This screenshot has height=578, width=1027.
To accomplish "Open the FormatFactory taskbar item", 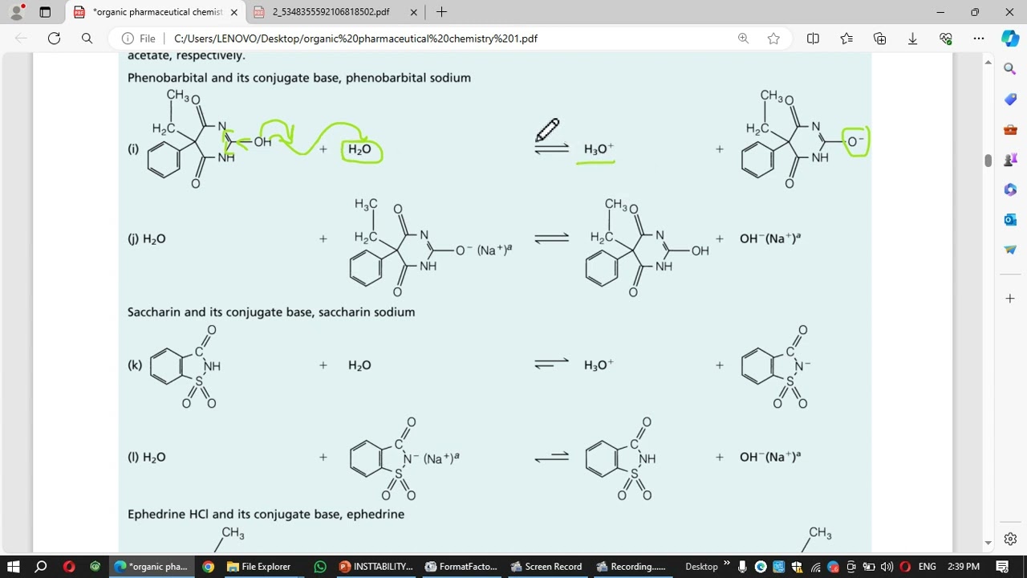I will click(x=461, y=566).
